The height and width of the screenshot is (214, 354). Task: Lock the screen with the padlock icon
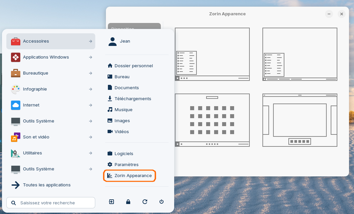128,202
